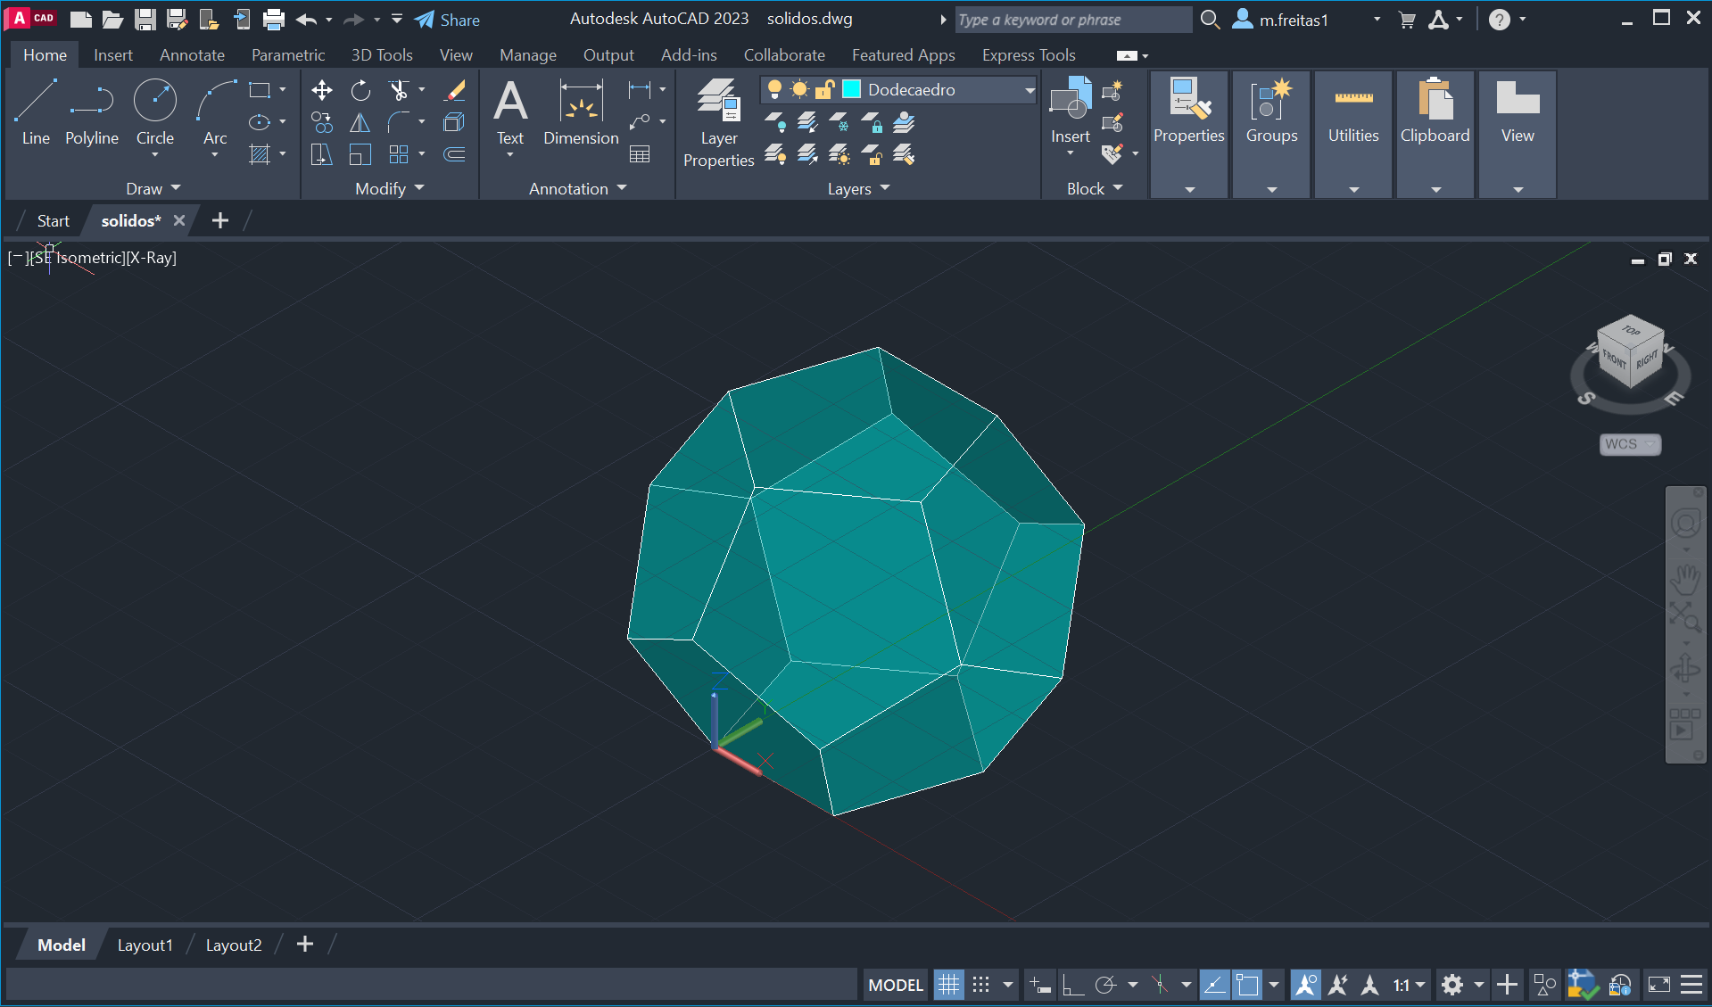Switch to the Annotate ribbon tab
Image resolution: width=1712 pixels, height=1007 pixels.
coord(192,55)
